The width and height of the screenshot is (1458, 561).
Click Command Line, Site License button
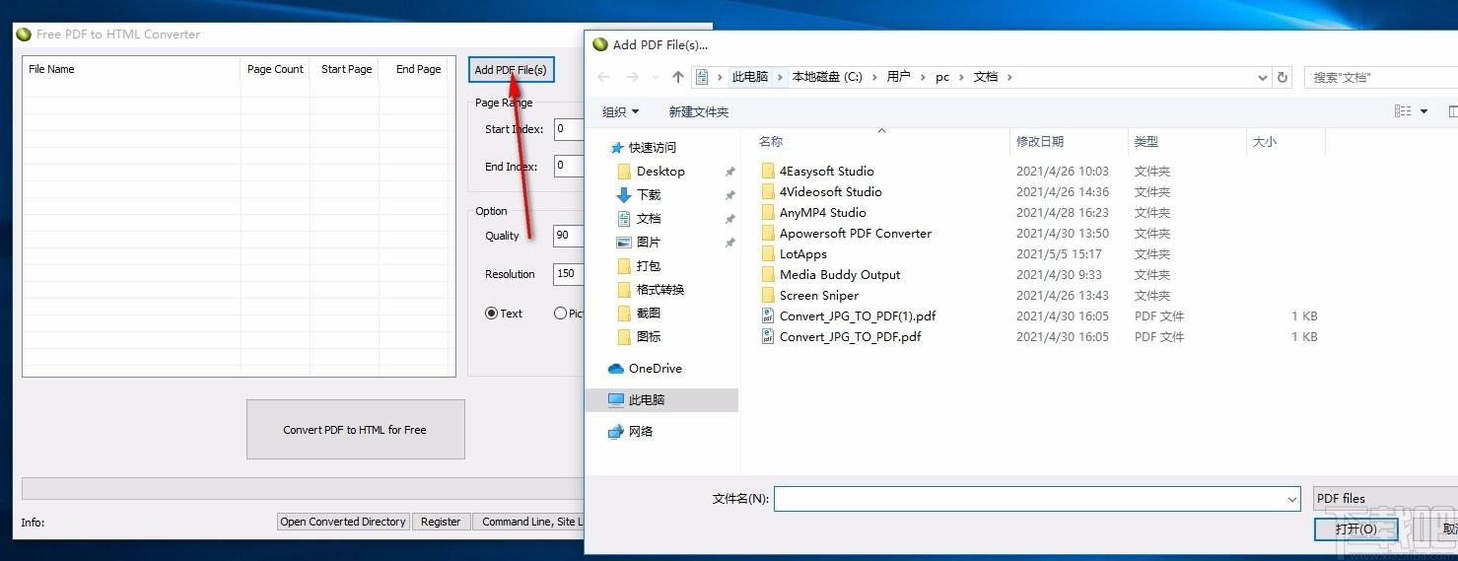pos(528,522)
